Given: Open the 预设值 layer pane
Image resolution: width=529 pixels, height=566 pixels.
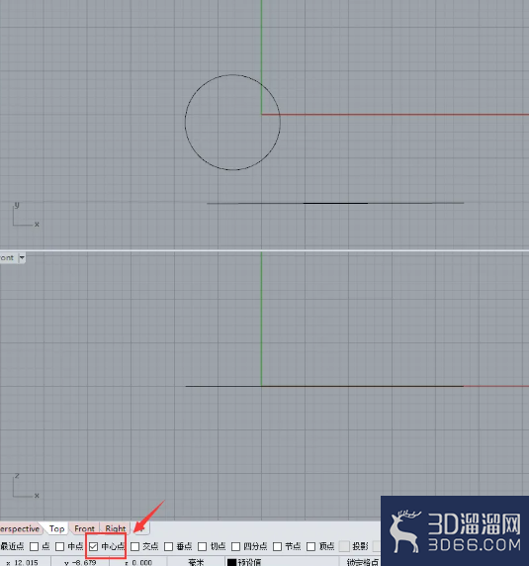Looking at the screenshot, I should (282, 562).
